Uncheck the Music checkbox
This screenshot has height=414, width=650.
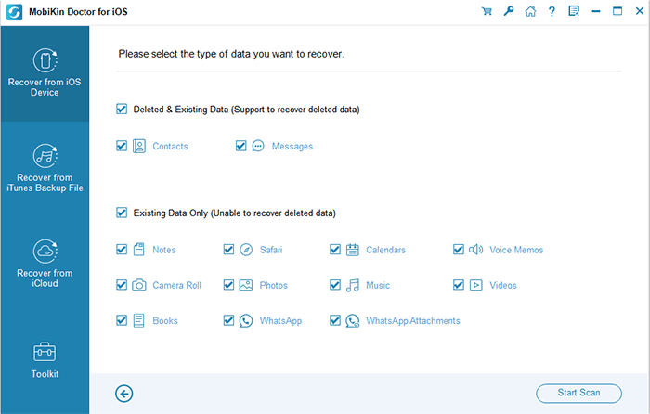(335, 285)
